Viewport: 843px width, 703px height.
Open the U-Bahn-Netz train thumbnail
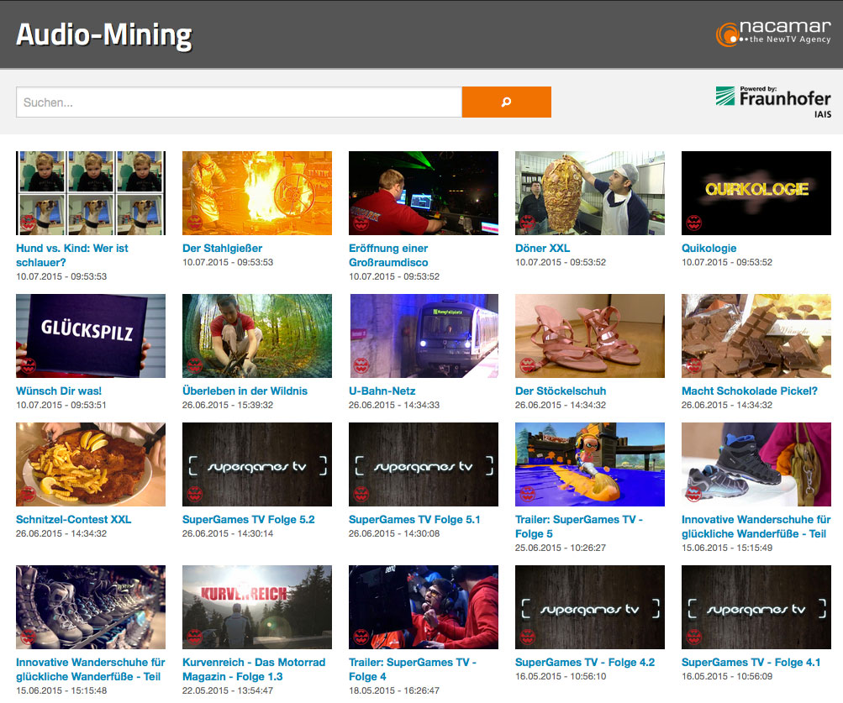[424, 336]
